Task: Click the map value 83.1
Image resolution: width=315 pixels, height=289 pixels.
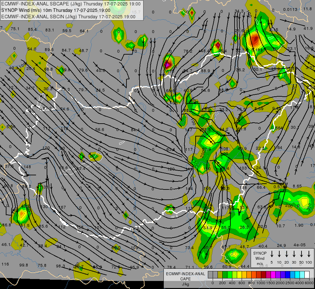Action: pyautogui.click(x=50, y=30)
